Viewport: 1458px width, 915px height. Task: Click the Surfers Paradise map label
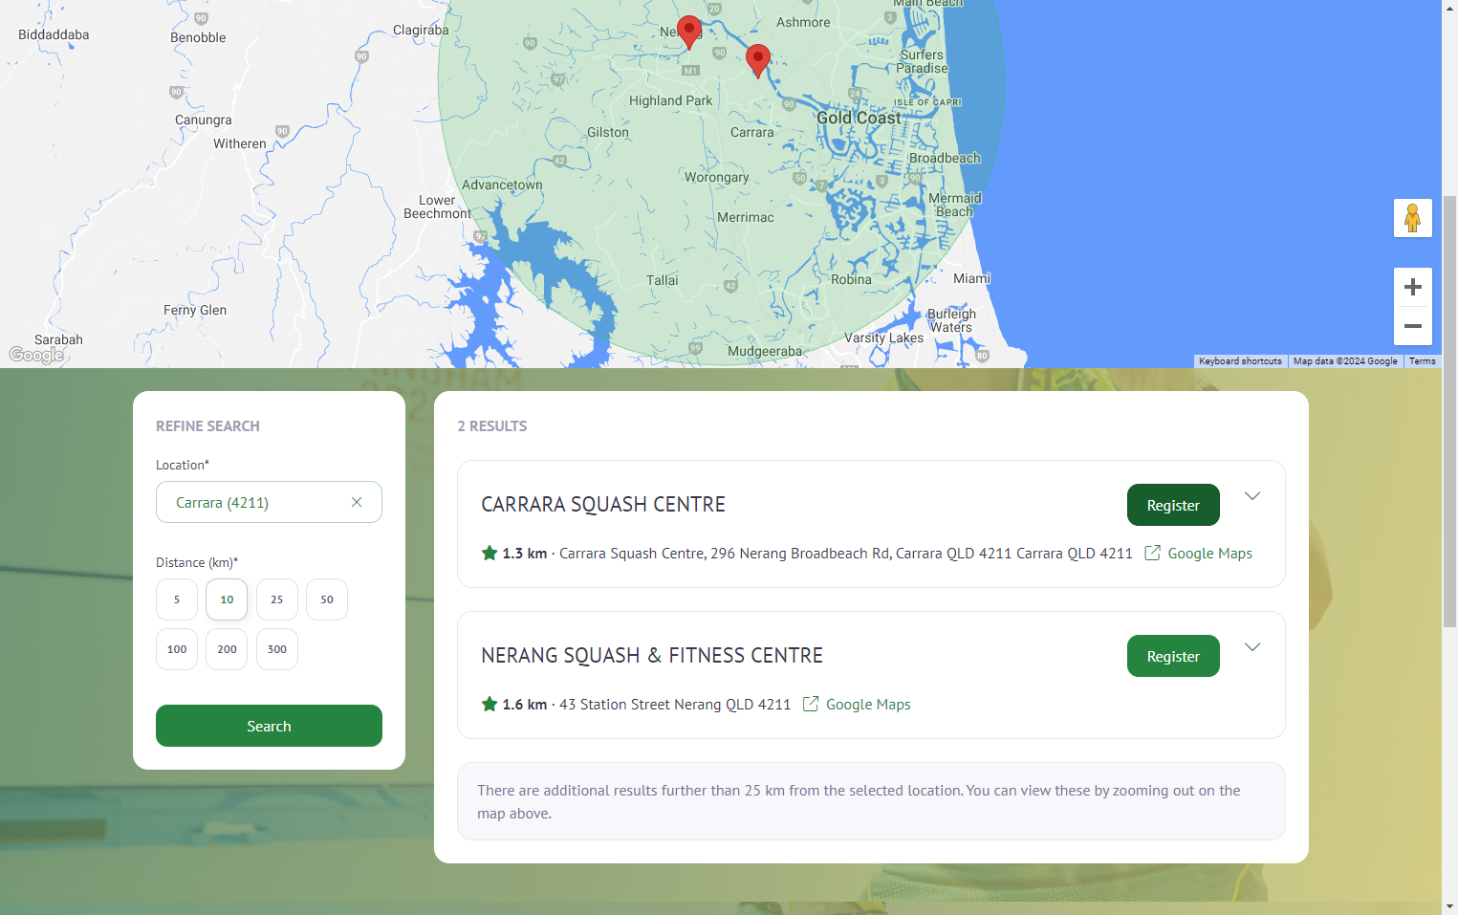923,61
